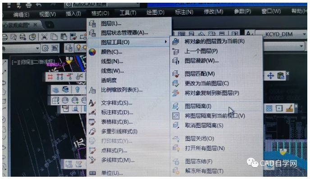Click the workspace settings gear icon
This screenshot has height=179, width=310.
(x=45, y=48)
